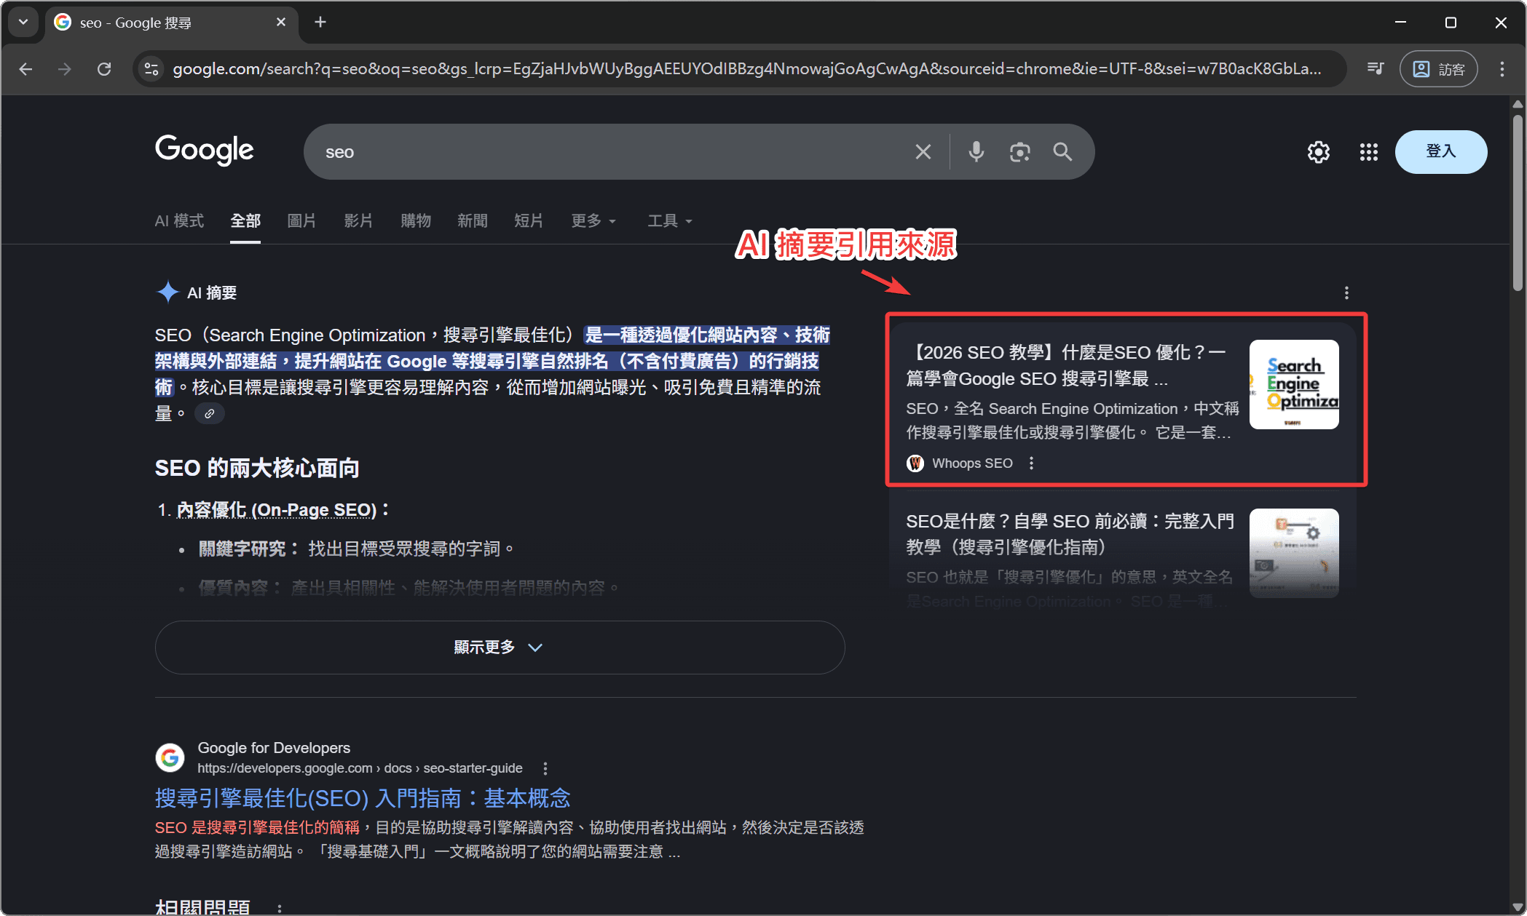Reload the current page
1527x916 pixels.
103,68
